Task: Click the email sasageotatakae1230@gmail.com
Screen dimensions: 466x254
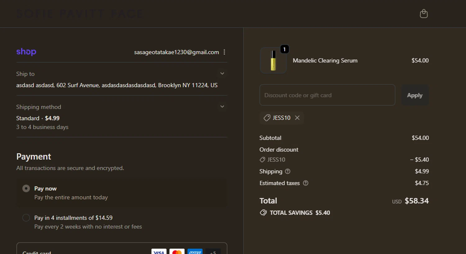Action: coord(176,52)
